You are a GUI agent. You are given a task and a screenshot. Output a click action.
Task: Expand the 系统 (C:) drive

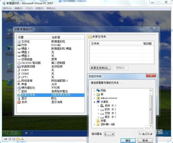pos(98,106)
